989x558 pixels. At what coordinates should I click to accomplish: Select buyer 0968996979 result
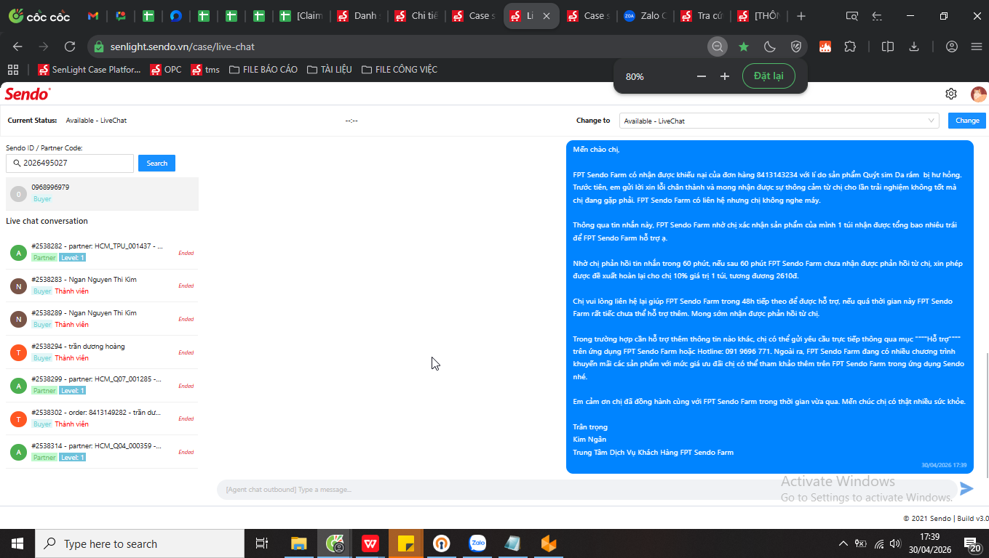tap(102, 193)
